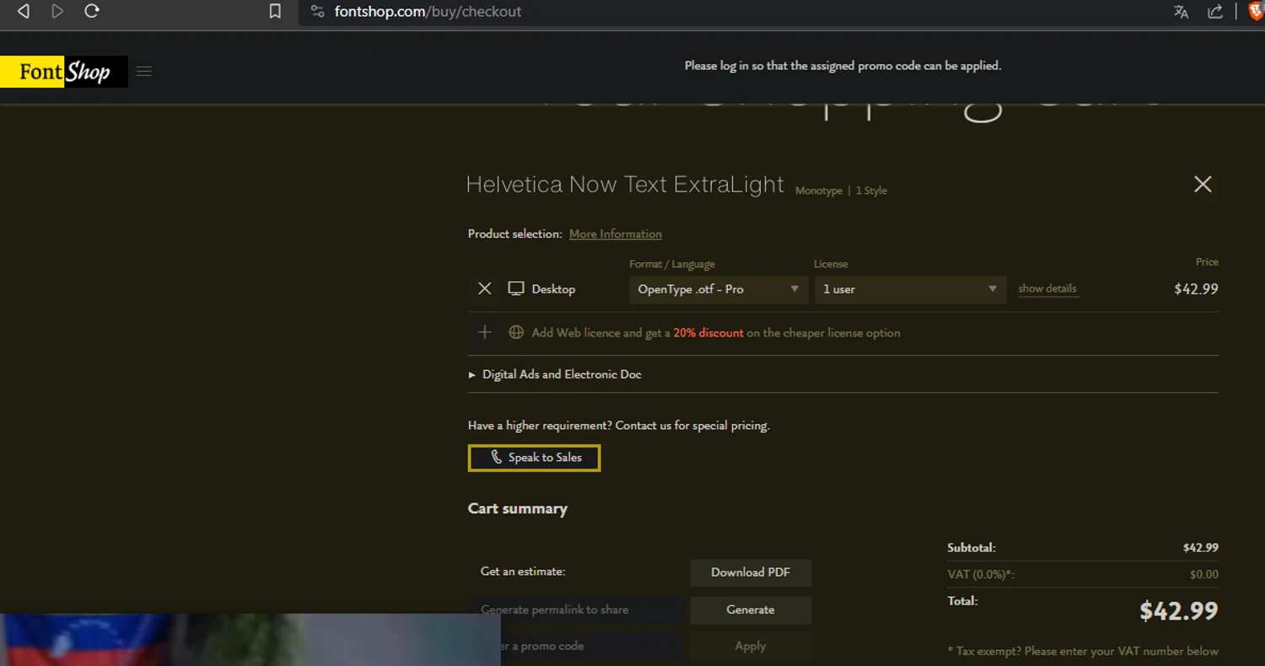Click the browser forward arrow
1265x666 pixels.
tap(57, 11)
